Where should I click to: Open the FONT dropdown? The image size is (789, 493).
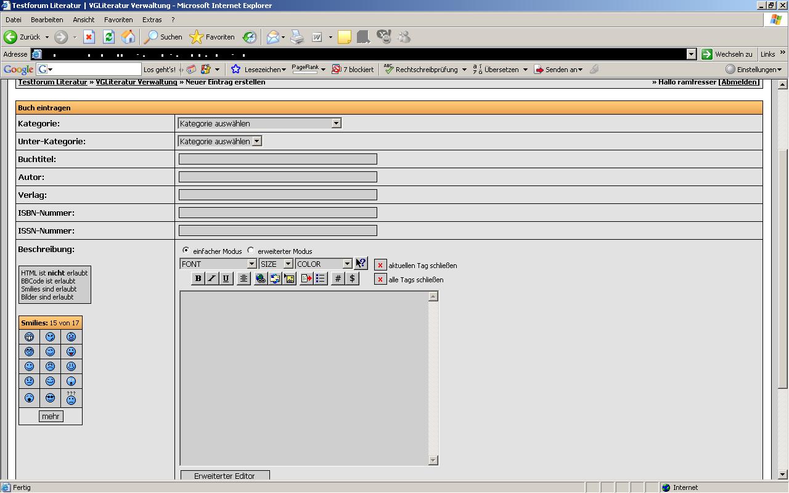click(x=218, y=264)
